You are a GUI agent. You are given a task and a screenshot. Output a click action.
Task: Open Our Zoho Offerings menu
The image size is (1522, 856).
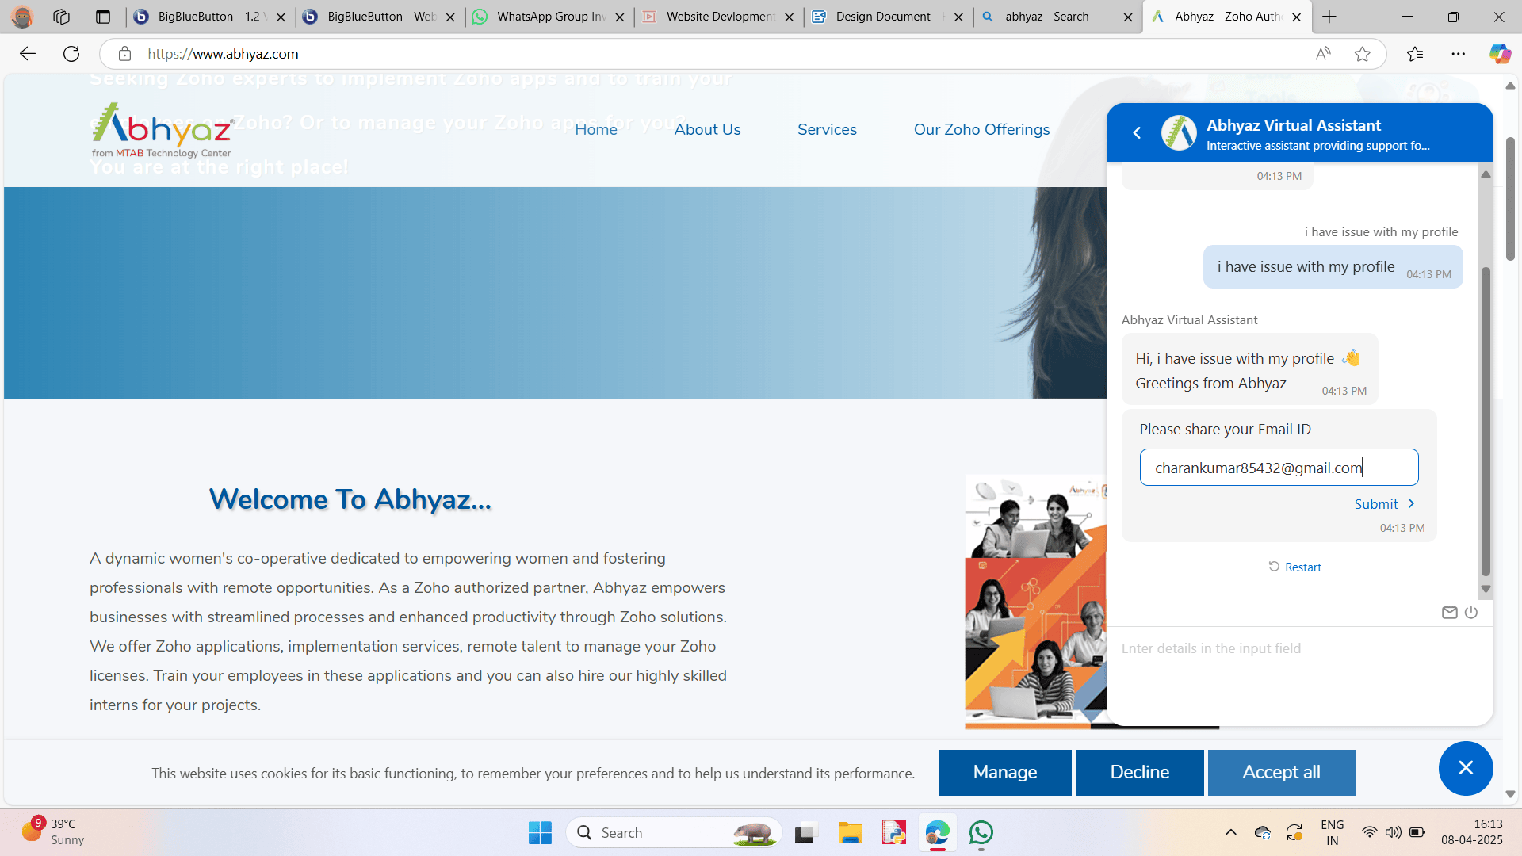(981, 129)
